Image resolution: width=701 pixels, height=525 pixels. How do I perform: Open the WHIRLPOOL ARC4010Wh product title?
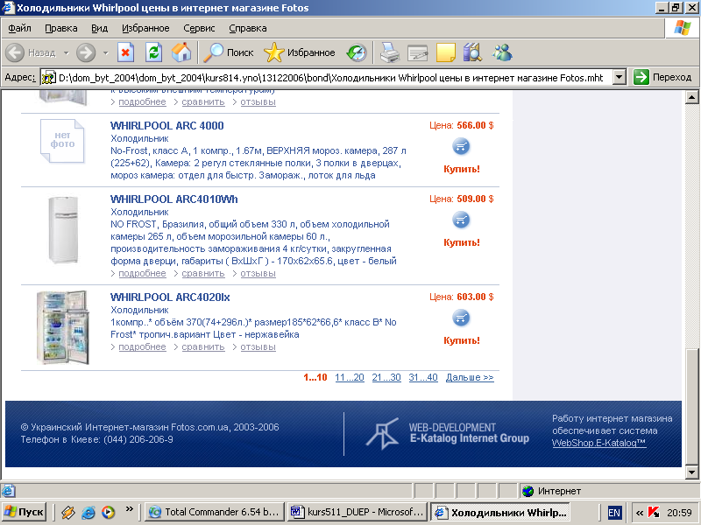(x=173, y=199)
